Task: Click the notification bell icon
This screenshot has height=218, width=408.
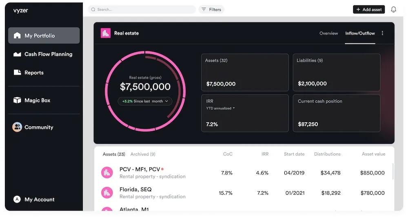Action: click(393, 9)
